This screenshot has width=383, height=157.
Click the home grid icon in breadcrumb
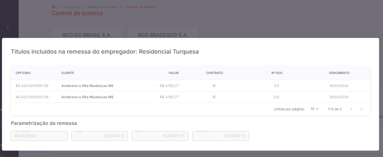tap(53, 7)
